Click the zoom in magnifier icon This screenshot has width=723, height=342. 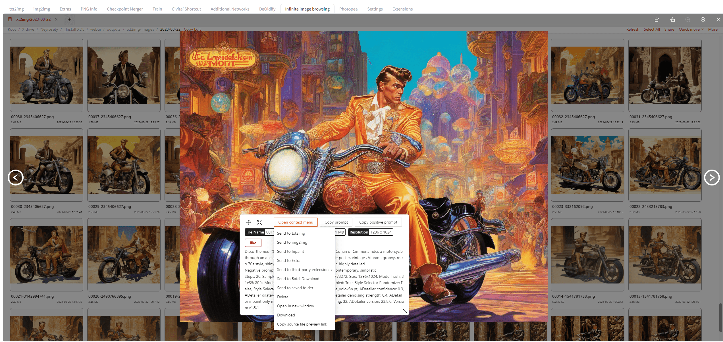[703, 20]
